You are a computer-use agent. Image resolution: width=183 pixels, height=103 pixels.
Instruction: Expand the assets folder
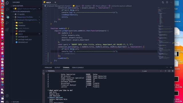pyautogui.click(x=21, y=23)
